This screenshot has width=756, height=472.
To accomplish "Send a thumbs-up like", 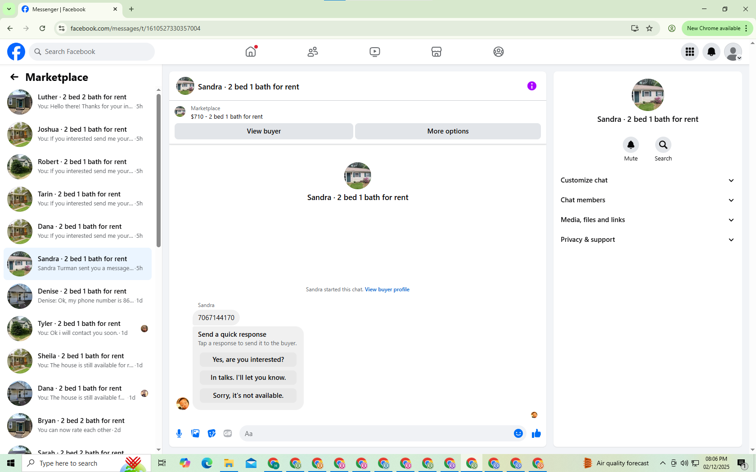I will pyautogui.click(x=536, y=433).
